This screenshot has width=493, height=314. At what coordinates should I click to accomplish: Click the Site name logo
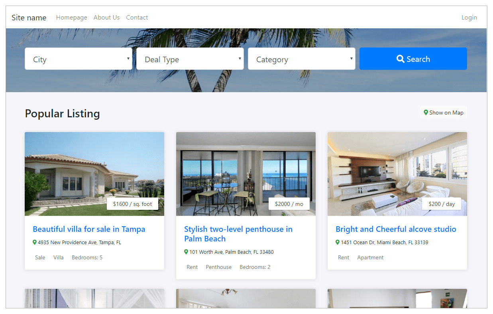[x=29, y=17]
